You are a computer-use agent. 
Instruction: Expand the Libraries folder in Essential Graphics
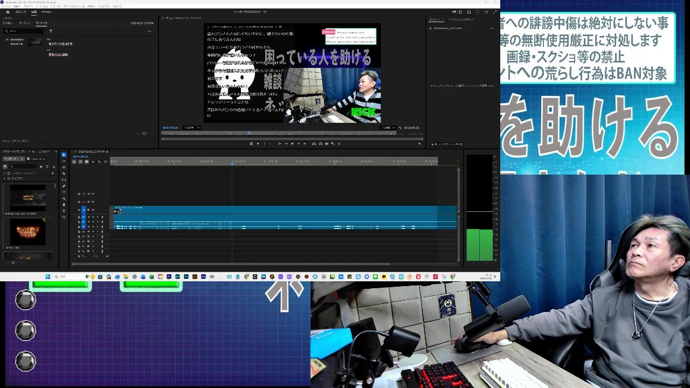(4, 178)
